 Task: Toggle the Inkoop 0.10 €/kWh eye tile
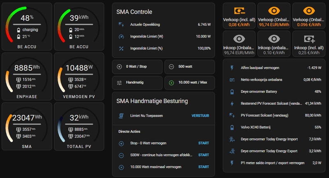tap(274, 44)
